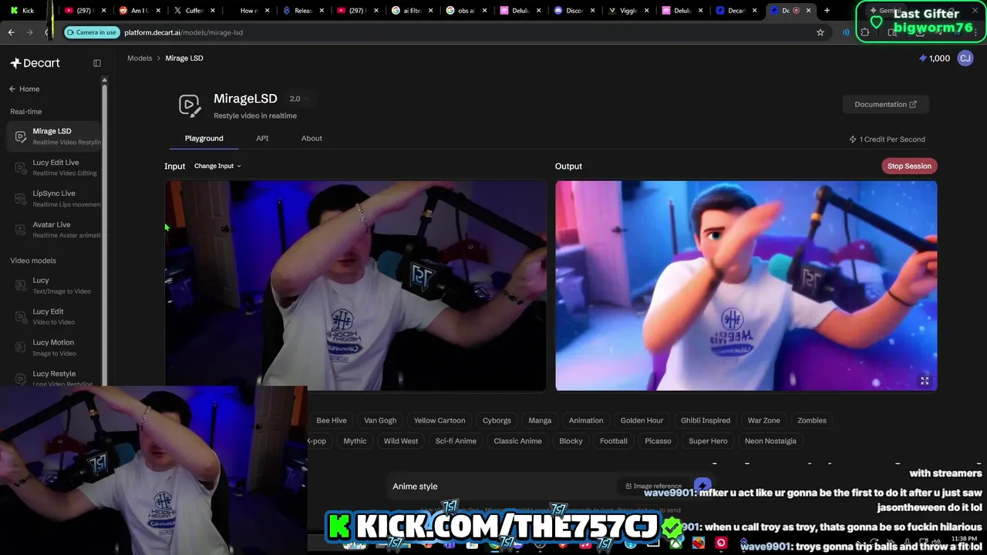Go back to Home via the arrow link
Screen dimensions: 987x555
25,89
